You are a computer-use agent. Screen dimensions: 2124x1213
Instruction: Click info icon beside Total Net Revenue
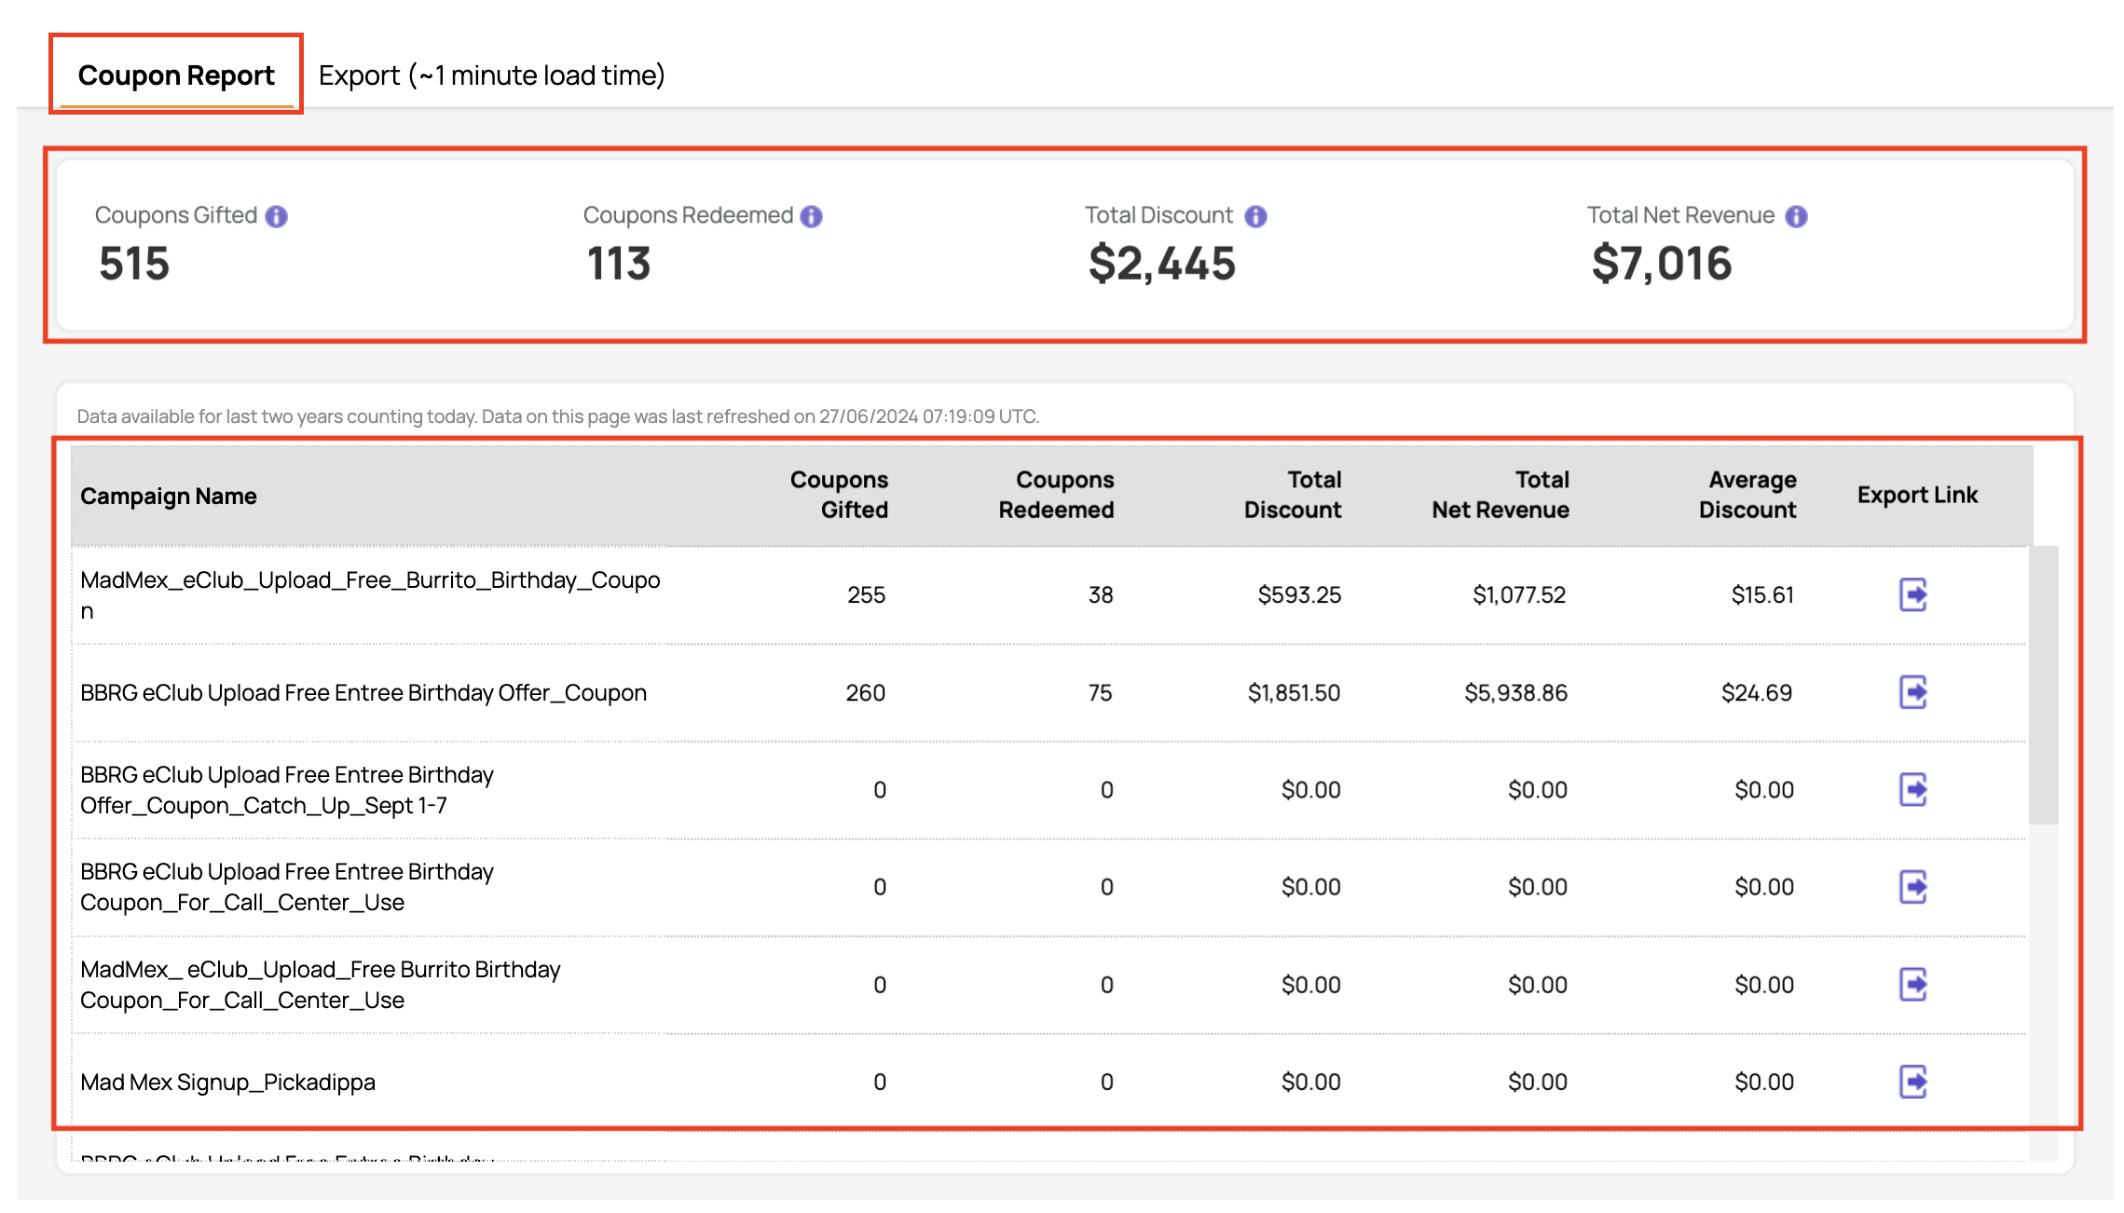click(x=1797, y=216)
